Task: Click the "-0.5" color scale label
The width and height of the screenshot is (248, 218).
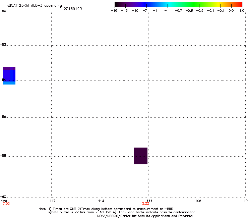Action: pyautogui.click(x=200, y=11)
